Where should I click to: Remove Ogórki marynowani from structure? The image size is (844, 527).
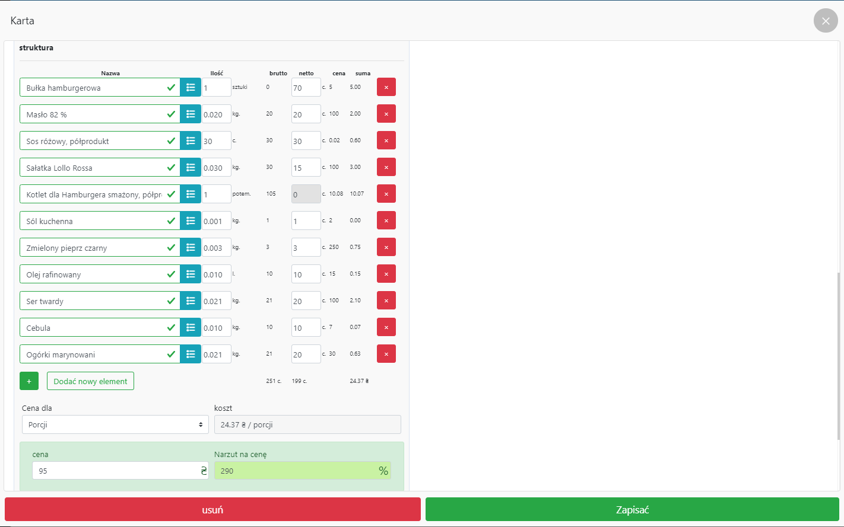coord(386,354)
